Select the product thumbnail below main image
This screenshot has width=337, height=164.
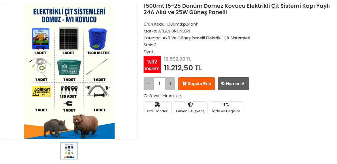click(69, 151)
